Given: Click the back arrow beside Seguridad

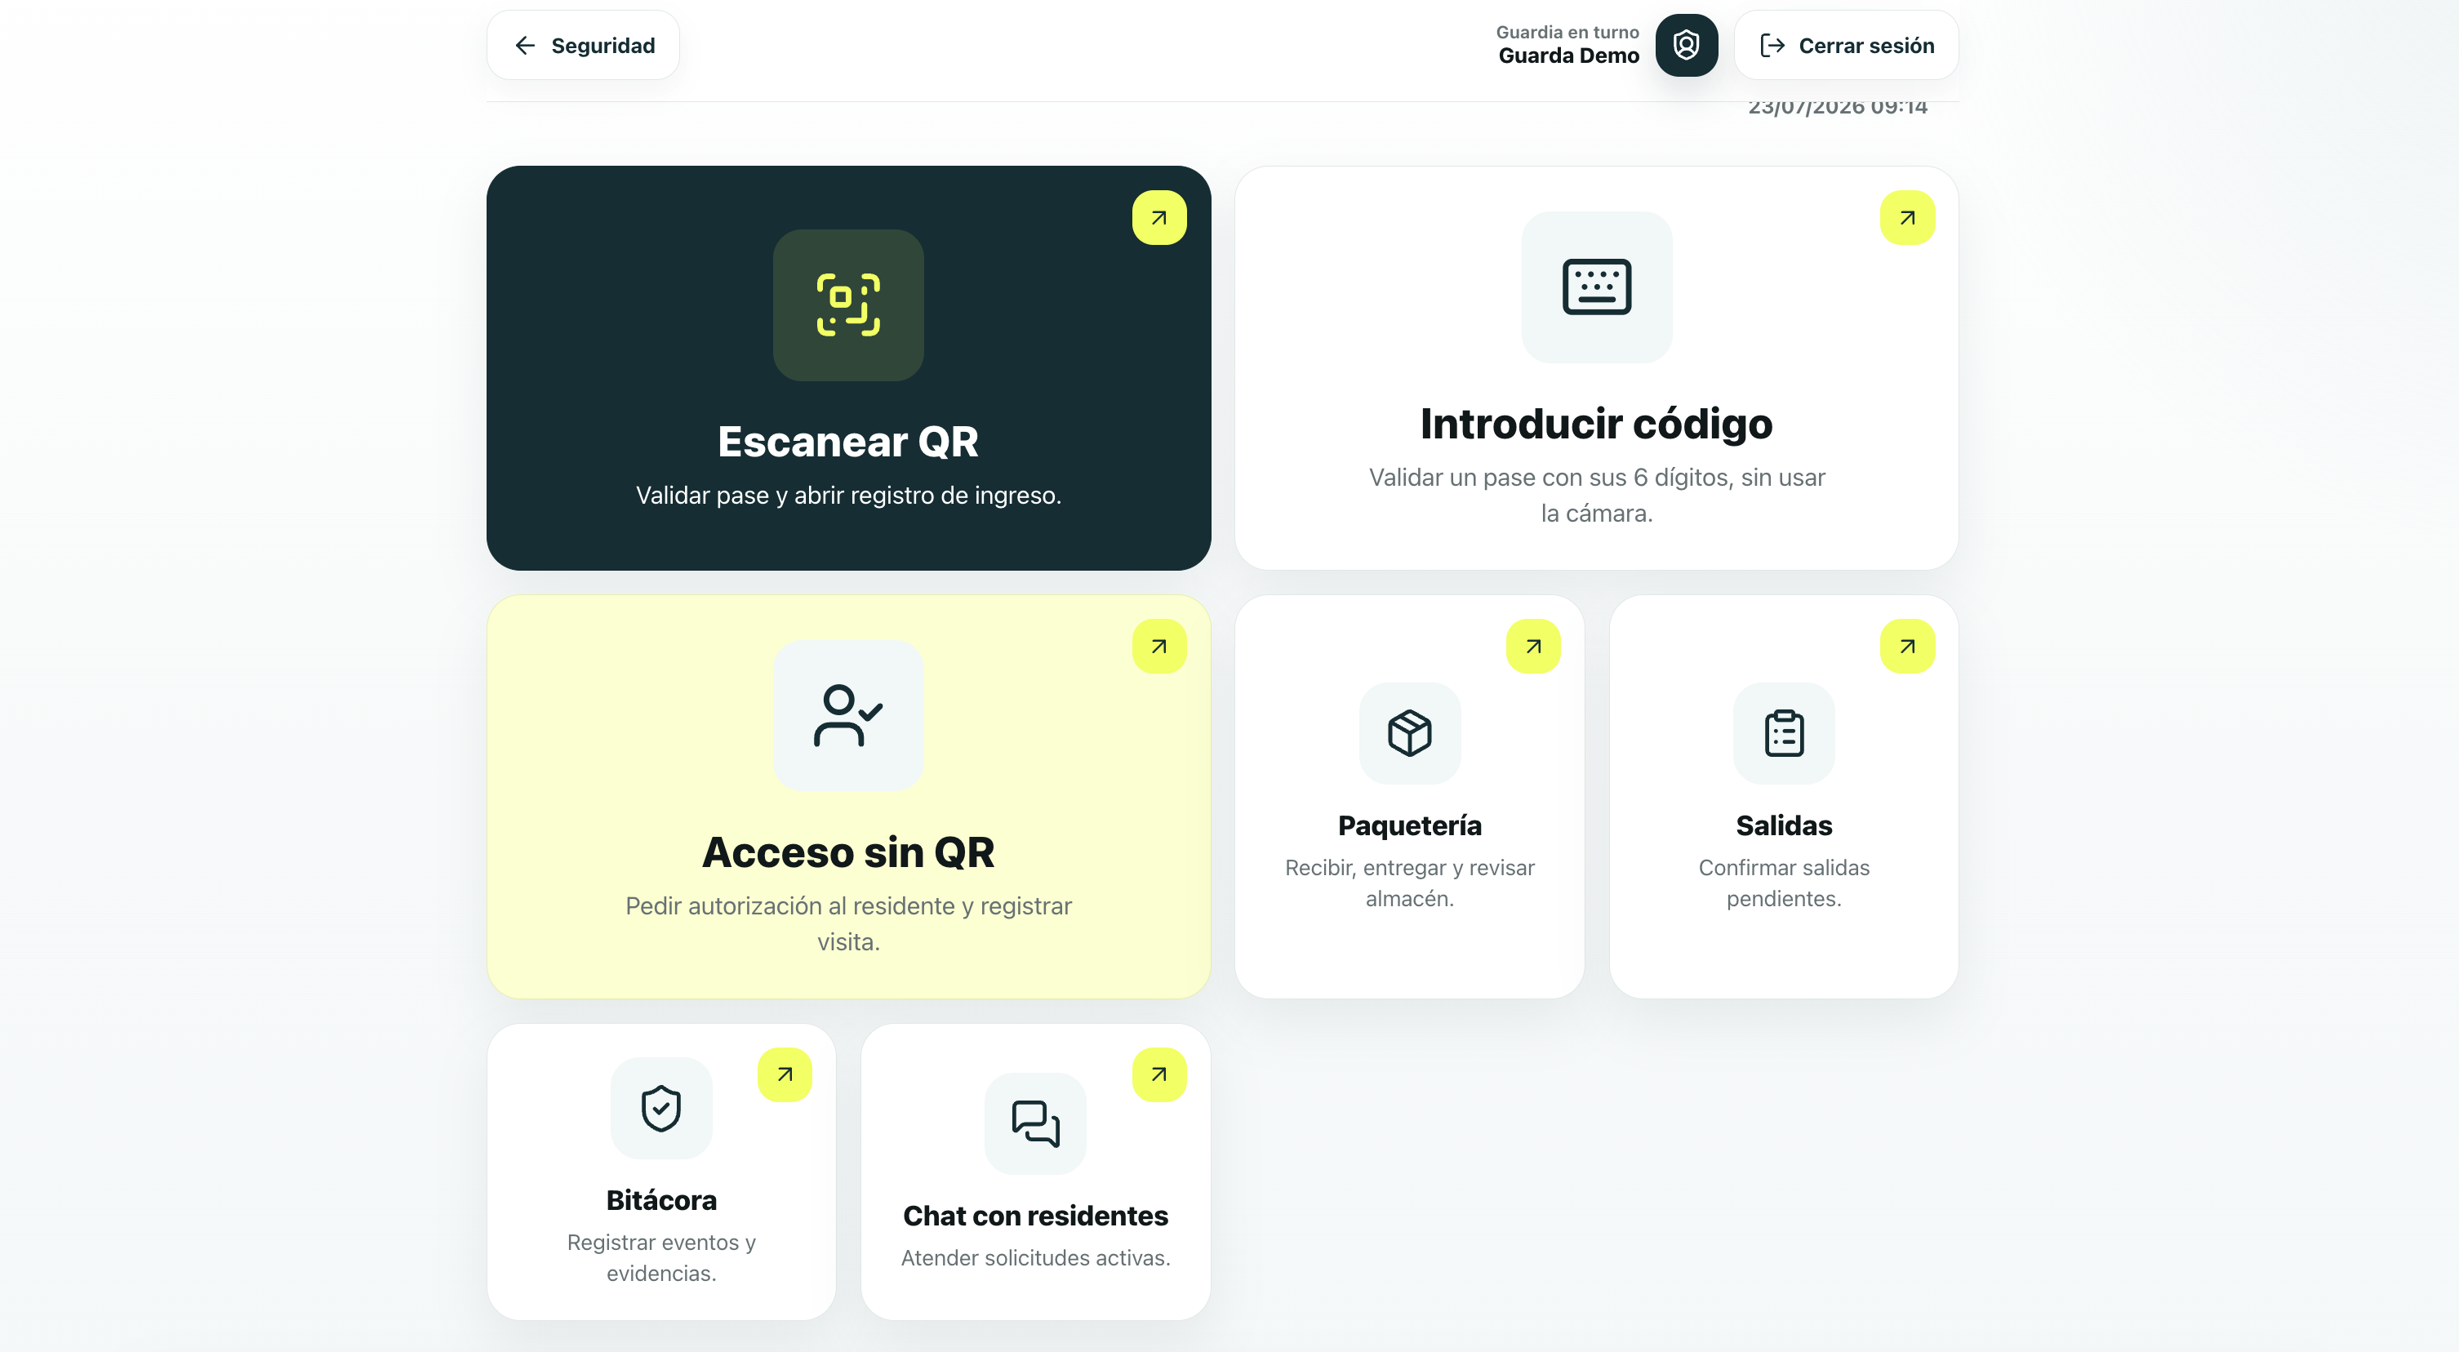Looking at the screenshot, I should pyautogui.click(x=525, y=45).
